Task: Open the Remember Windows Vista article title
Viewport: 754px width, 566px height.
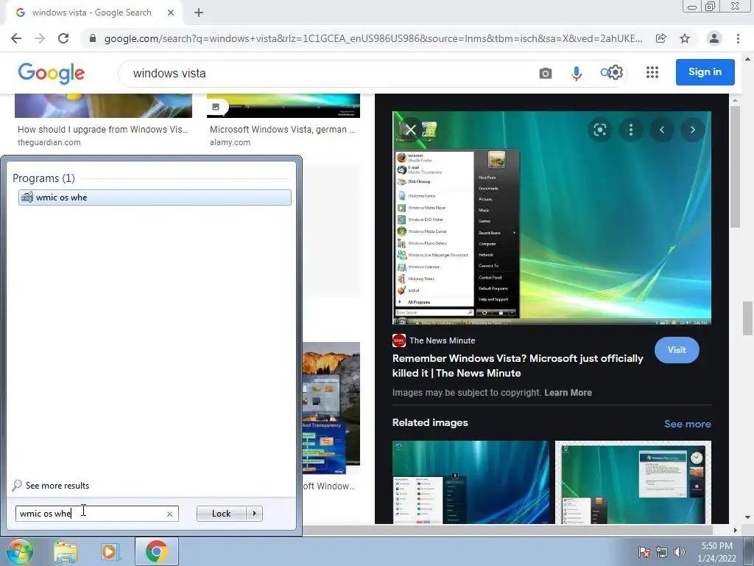Action: (518, 366)
